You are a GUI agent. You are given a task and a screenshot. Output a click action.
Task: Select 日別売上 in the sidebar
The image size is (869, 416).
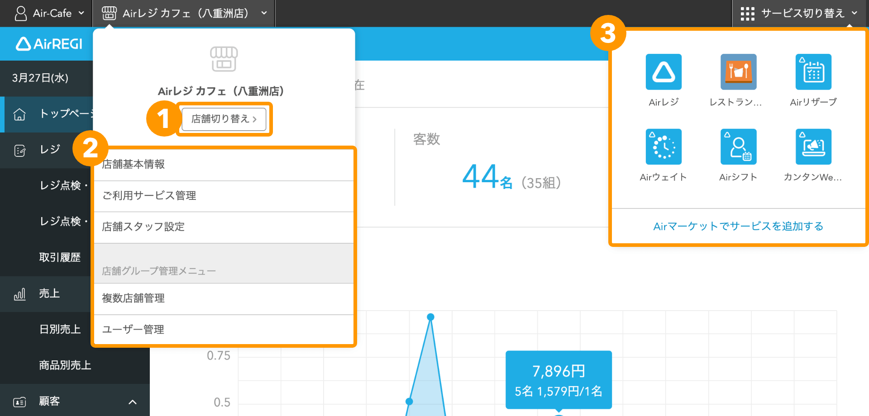coord(60,329)
